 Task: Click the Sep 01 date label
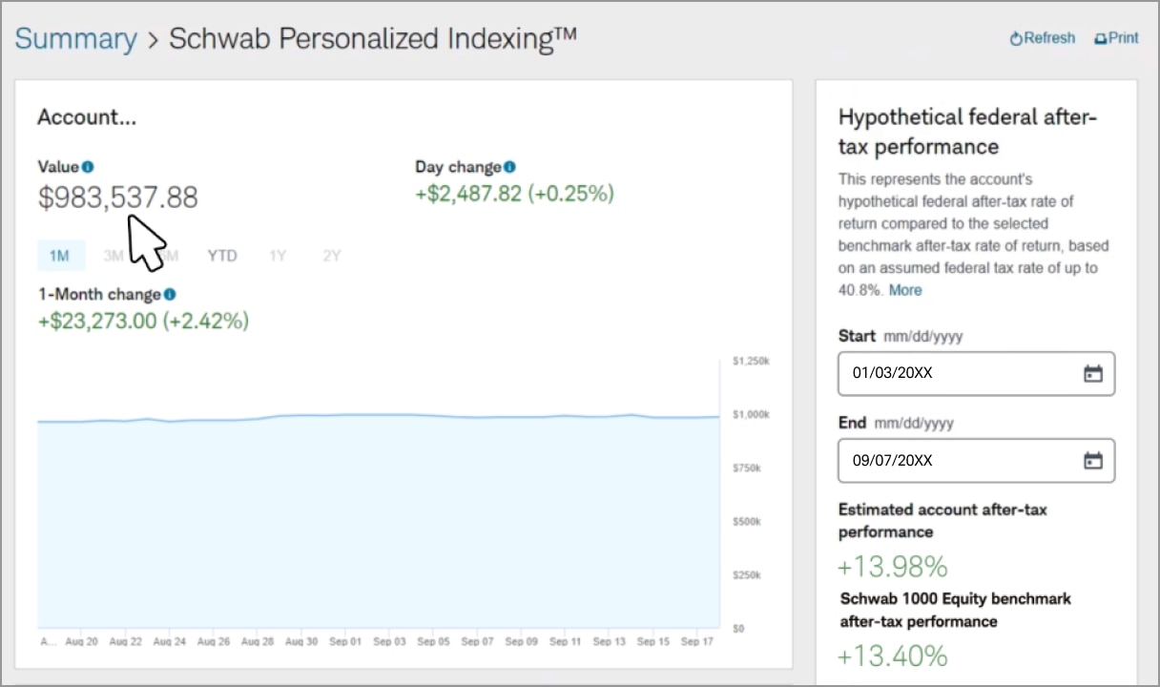pyautogui.click(x=345, y=642)
